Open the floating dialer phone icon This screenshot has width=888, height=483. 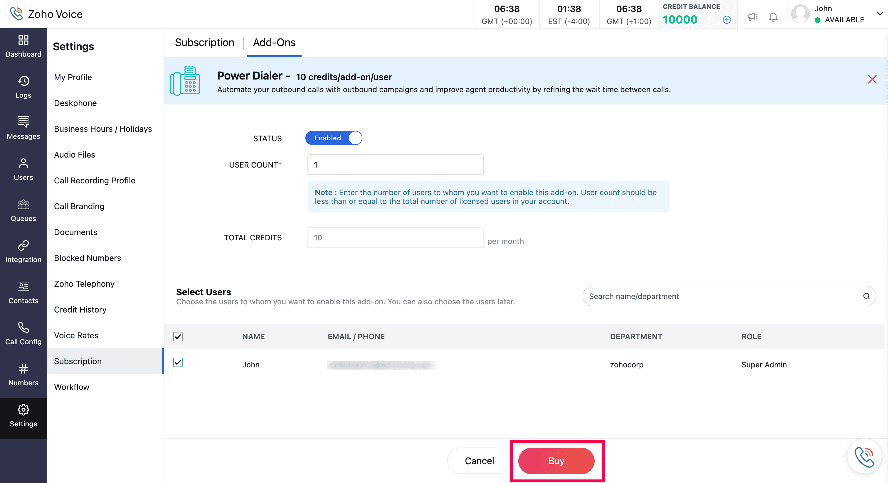(x=864, y=457)
